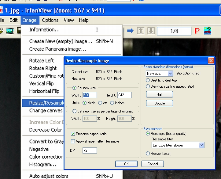Select Horizontal Flip menu entry
This screenshot has width=221, height=179.
(x=43, y=91)
